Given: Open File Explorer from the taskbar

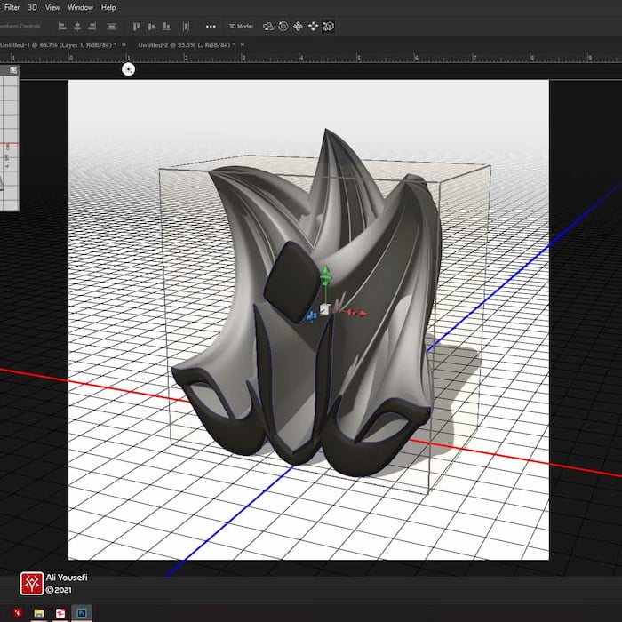Looking at the screenshot, I should coord(39,613).
